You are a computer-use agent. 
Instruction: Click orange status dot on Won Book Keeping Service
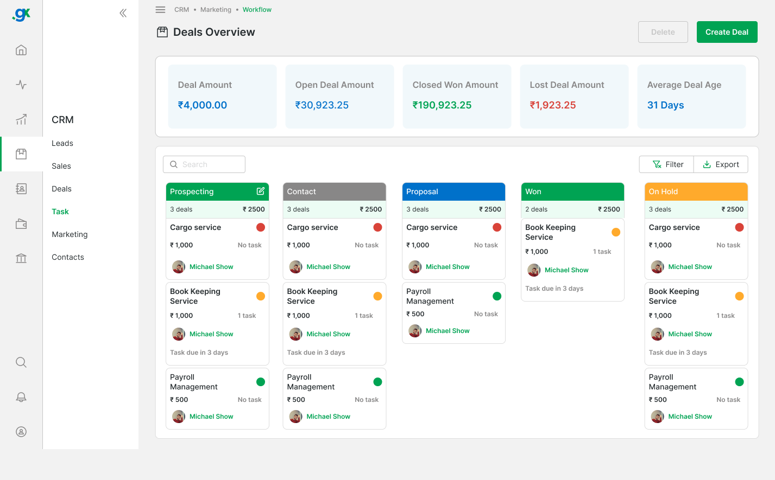click(x=616, y=232)
